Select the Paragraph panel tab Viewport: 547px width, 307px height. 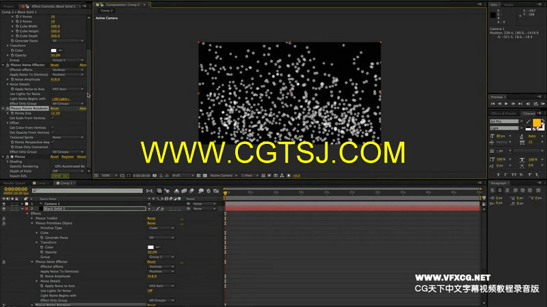498,183
